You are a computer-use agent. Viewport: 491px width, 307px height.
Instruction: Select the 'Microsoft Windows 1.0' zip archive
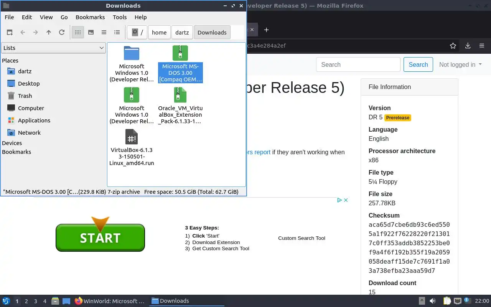click(132, 106)
